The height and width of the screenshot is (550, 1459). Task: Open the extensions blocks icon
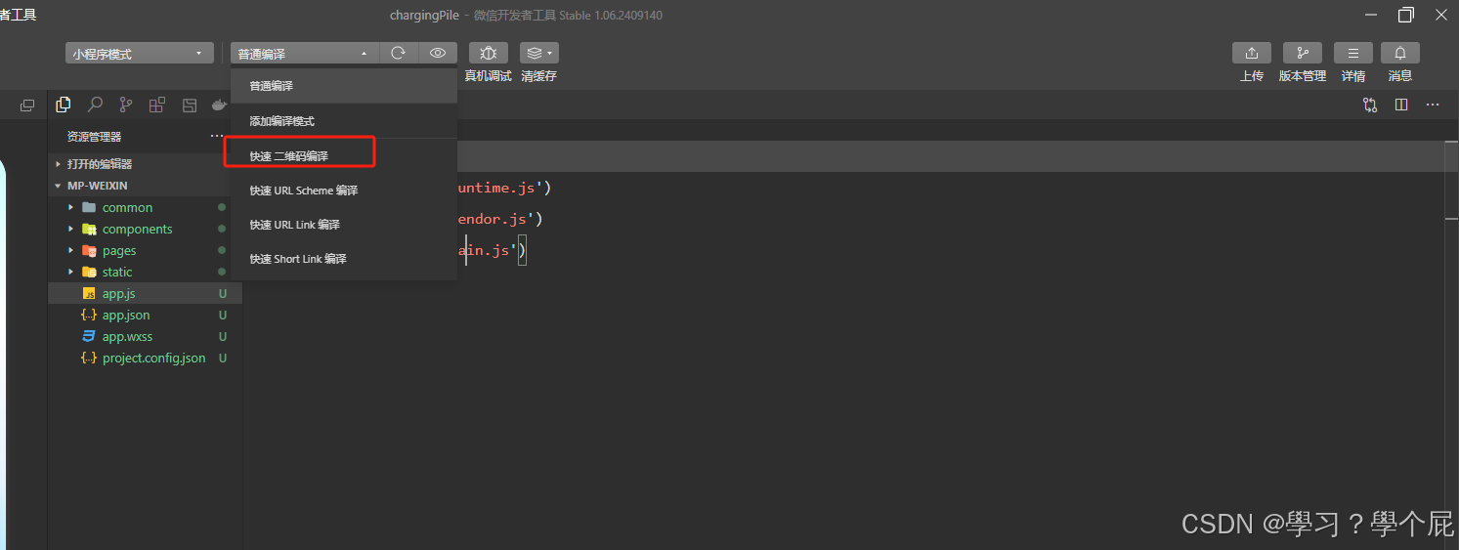coord(157,105)
